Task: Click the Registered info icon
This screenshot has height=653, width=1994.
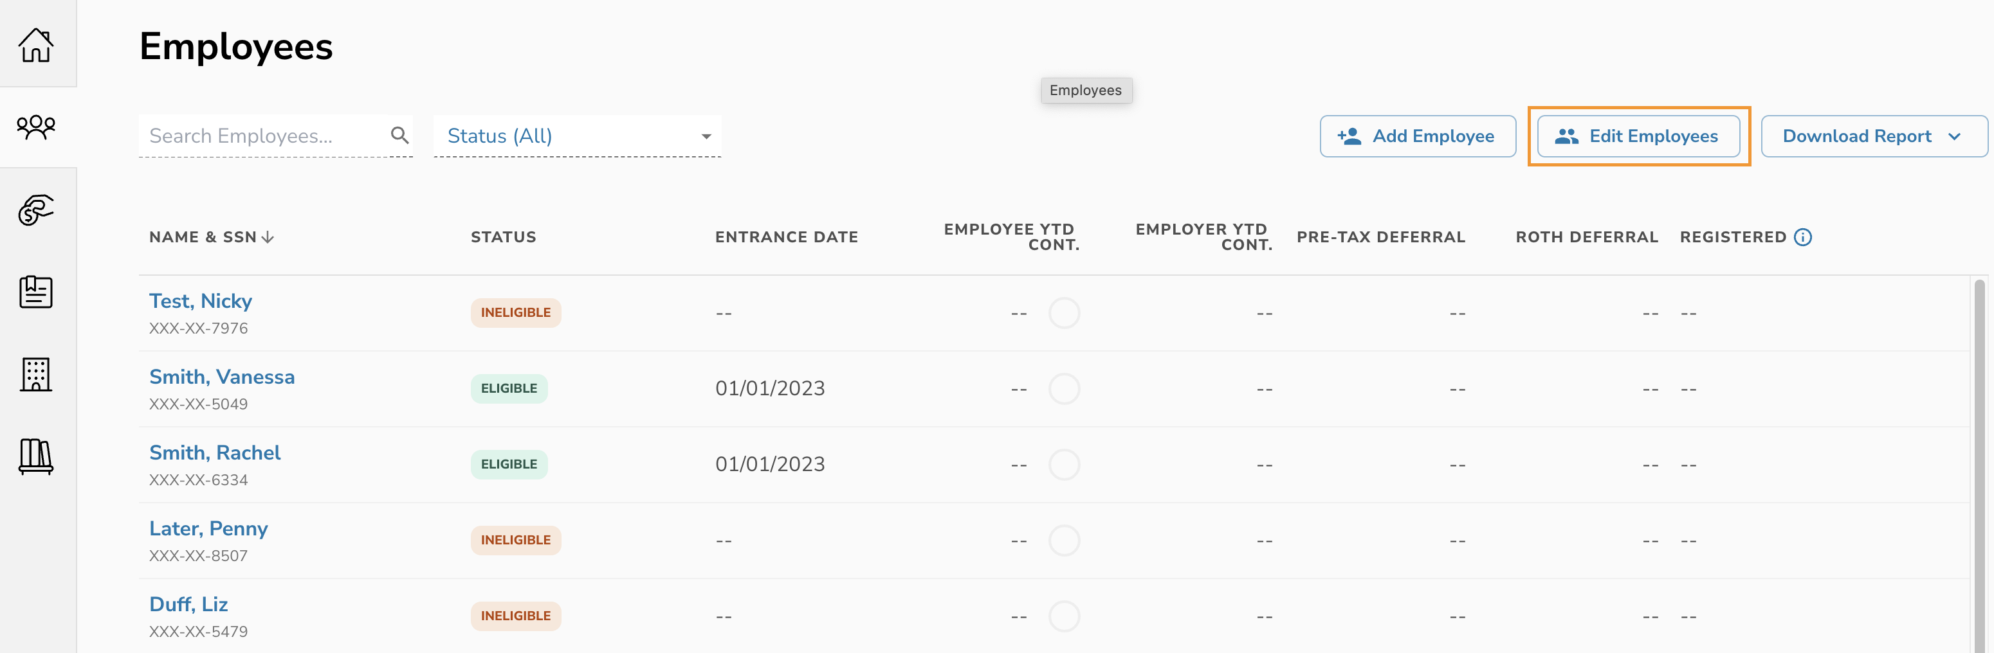Action: pyautogui.click(x=1803, y=238)
